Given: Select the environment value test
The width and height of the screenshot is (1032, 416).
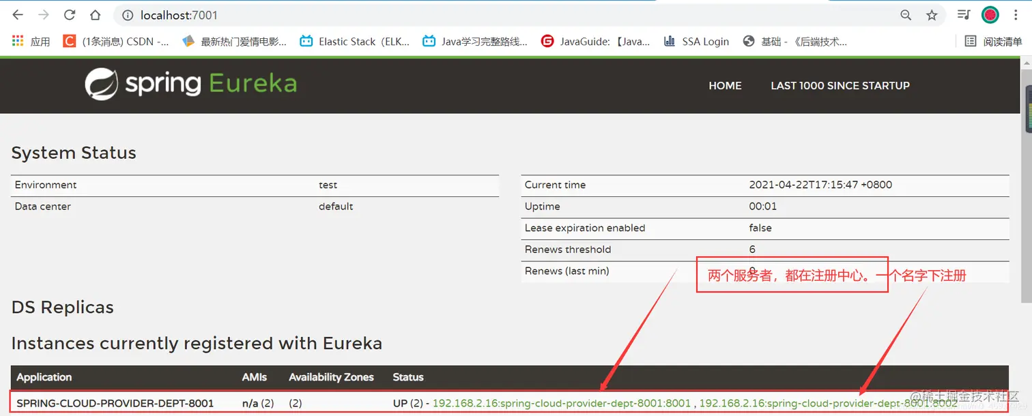Looking at the screenshot, I should [x=328, y=185].
